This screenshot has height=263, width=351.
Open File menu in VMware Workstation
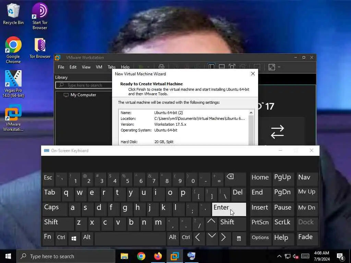tap(61, 67)
